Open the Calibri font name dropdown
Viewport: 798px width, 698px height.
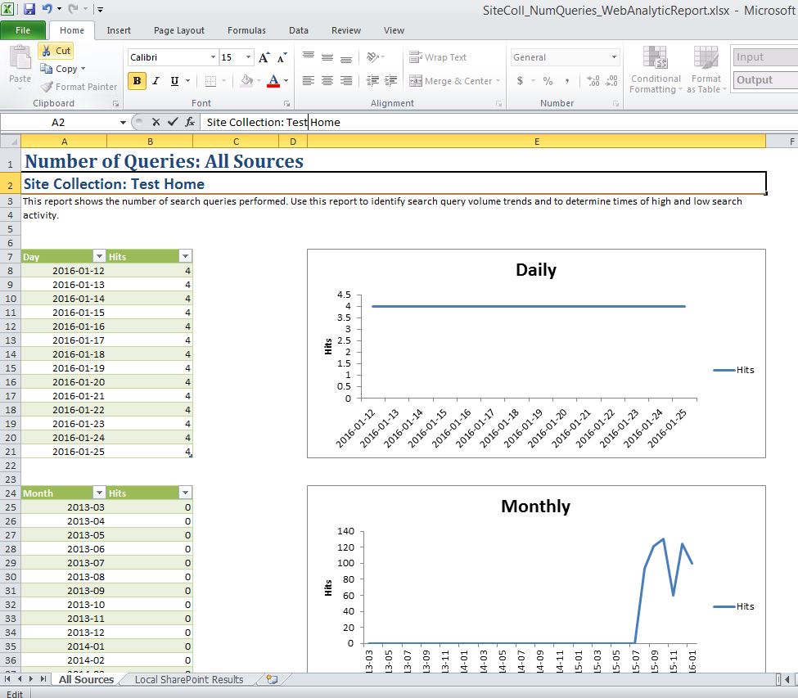point(214,57)
